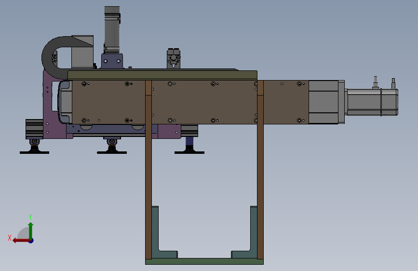This screenshot has height=271, width=418.
Task: Select the right teal L-shaped bracket
Action: pyautogui.click(x=254, y=232)
